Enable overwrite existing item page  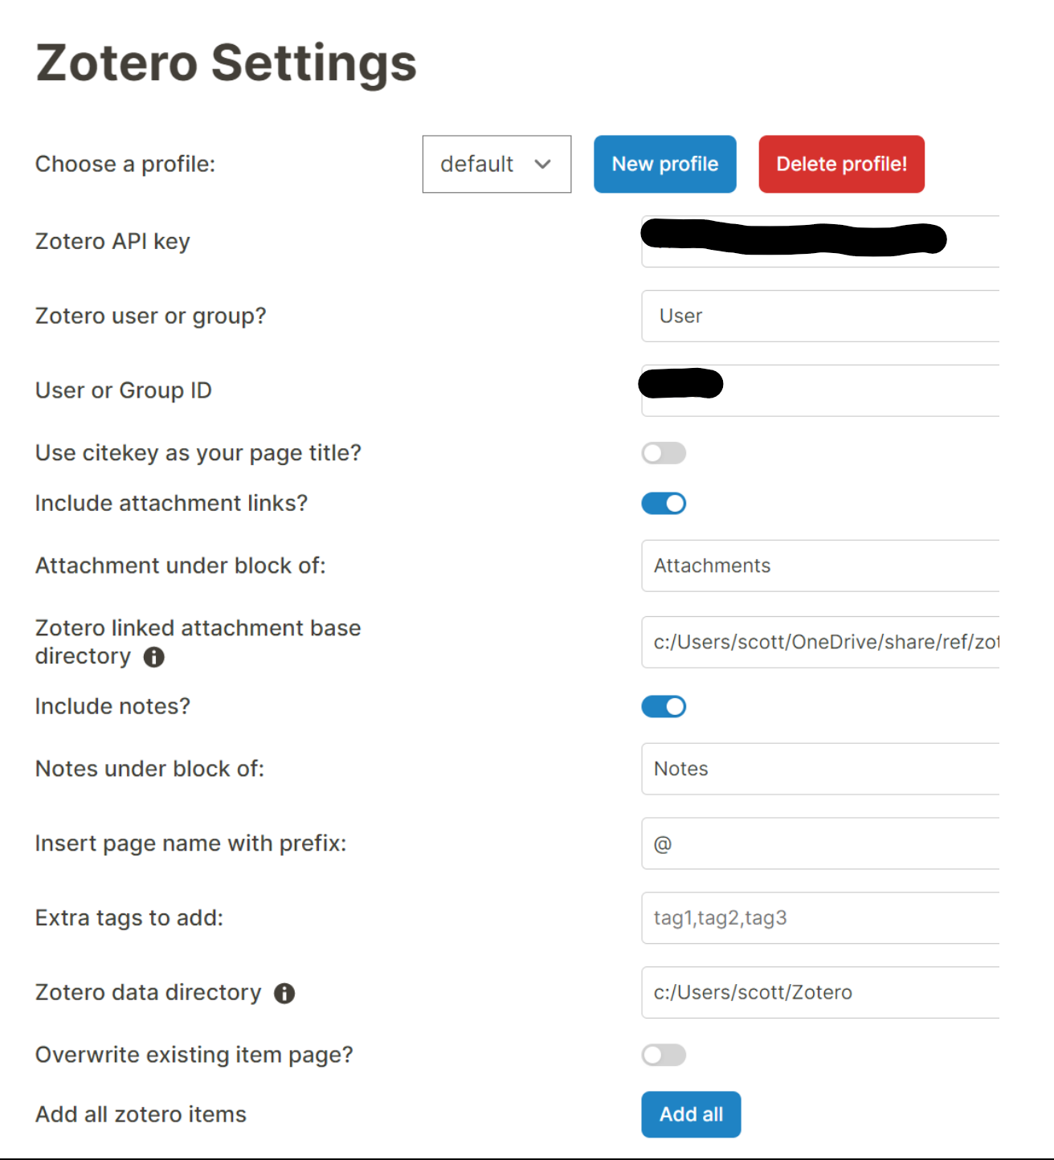(664, 1054)
